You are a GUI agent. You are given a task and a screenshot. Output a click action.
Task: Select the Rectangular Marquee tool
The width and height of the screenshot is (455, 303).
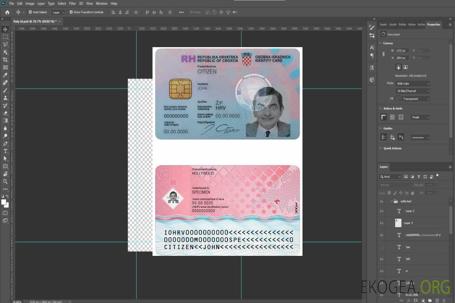pyautogui.click(x=5, y=37)
